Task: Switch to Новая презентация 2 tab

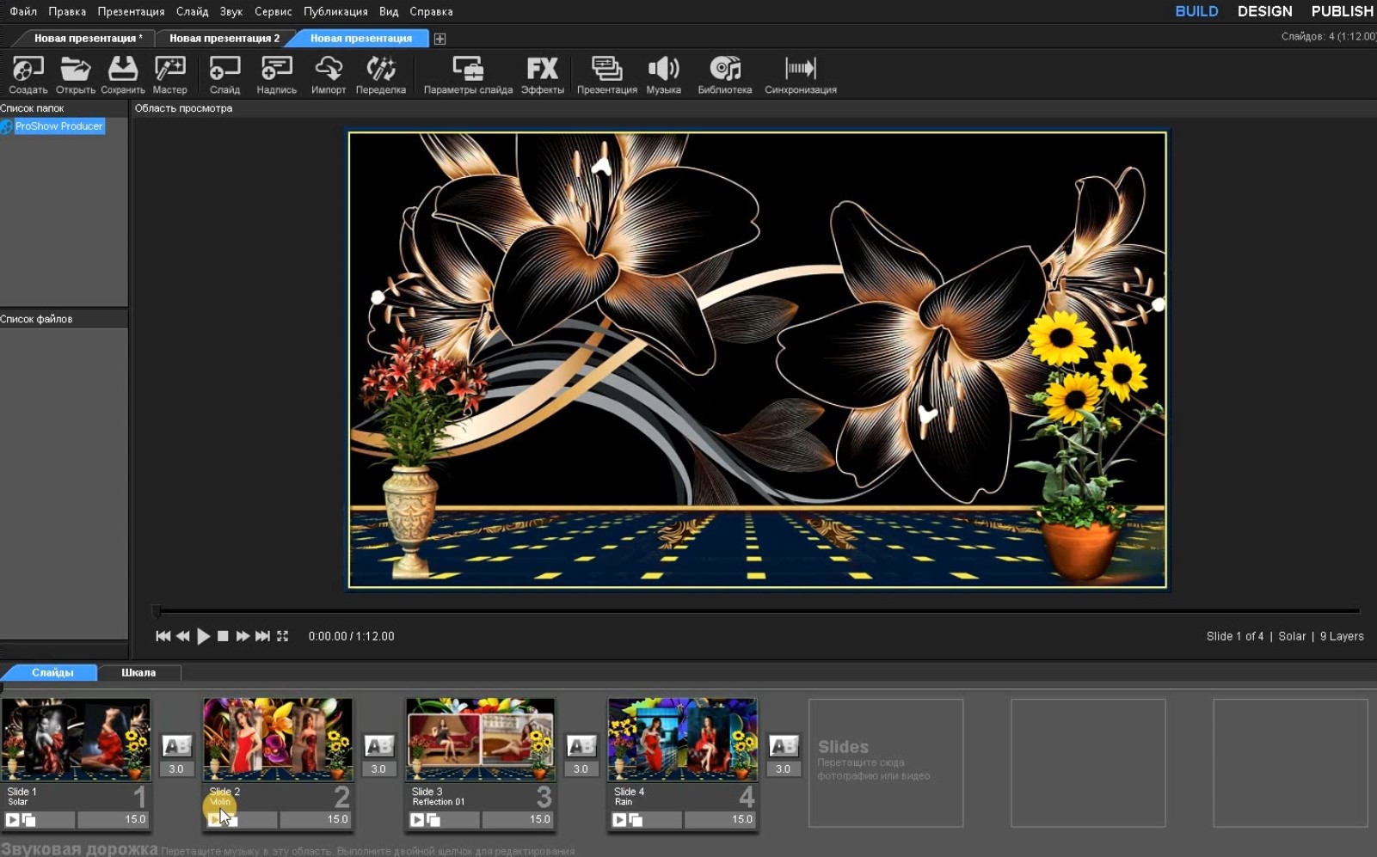Action: (224, 39)
